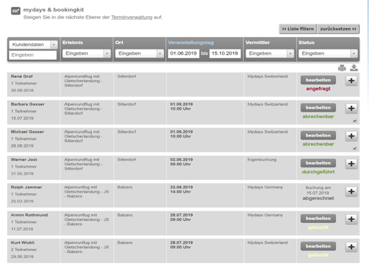The width and height of the screenshot is (369, 268).
Task: Uncheck the Michael Gasser row checkbox
Action: pos(355,148)
